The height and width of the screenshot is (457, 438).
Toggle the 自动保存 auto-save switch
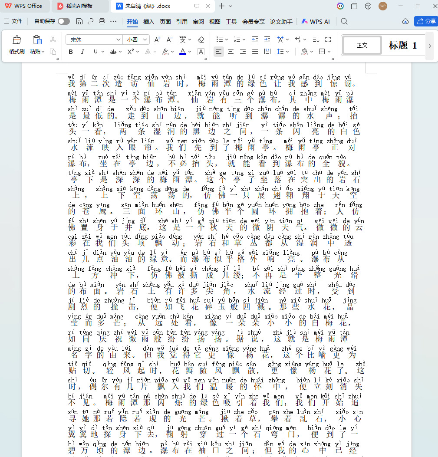coord(63,21)
